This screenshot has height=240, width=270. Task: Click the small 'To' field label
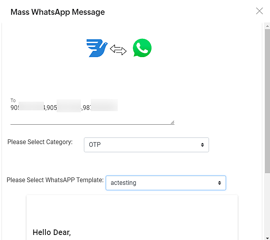(13, 100)
